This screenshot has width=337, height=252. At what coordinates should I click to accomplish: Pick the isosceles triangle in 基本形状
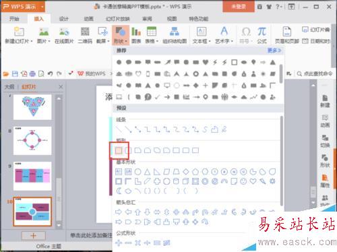coord(148,172)
